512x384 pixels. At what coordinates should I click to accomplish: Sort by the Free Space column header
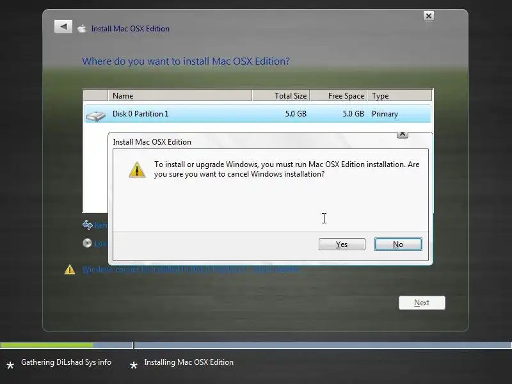click(339, 95)
